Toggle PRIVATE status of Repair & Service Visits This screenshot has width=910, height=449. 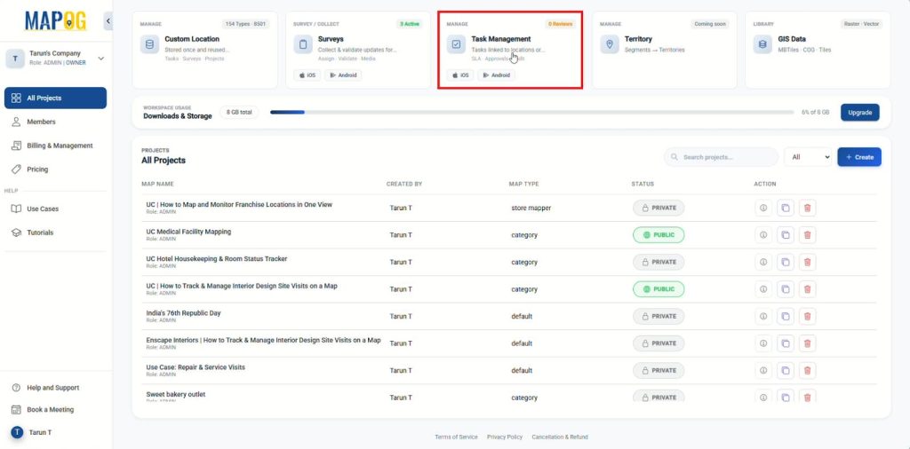tap(659, 370)
